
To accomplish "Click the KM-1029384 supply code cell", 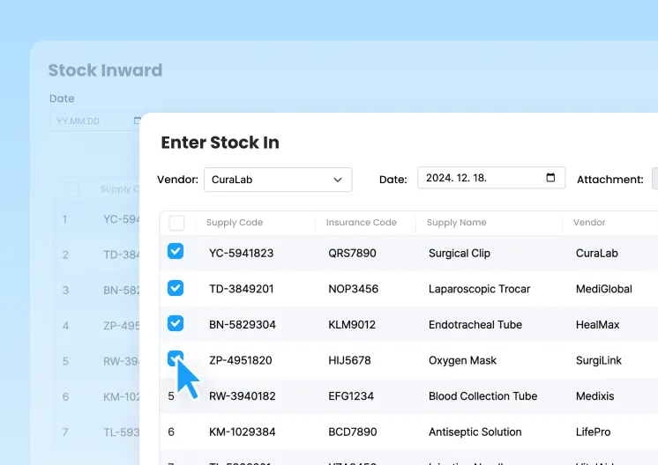I will (x=242, y=432).
